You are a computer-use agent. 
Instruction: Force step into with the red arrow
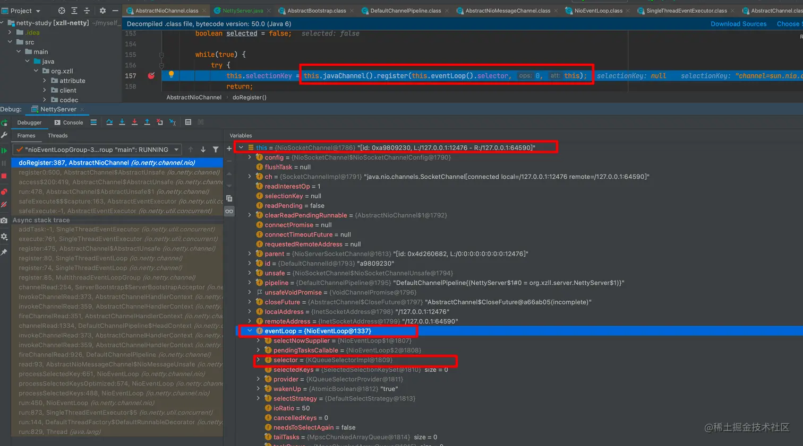[134, 123]
